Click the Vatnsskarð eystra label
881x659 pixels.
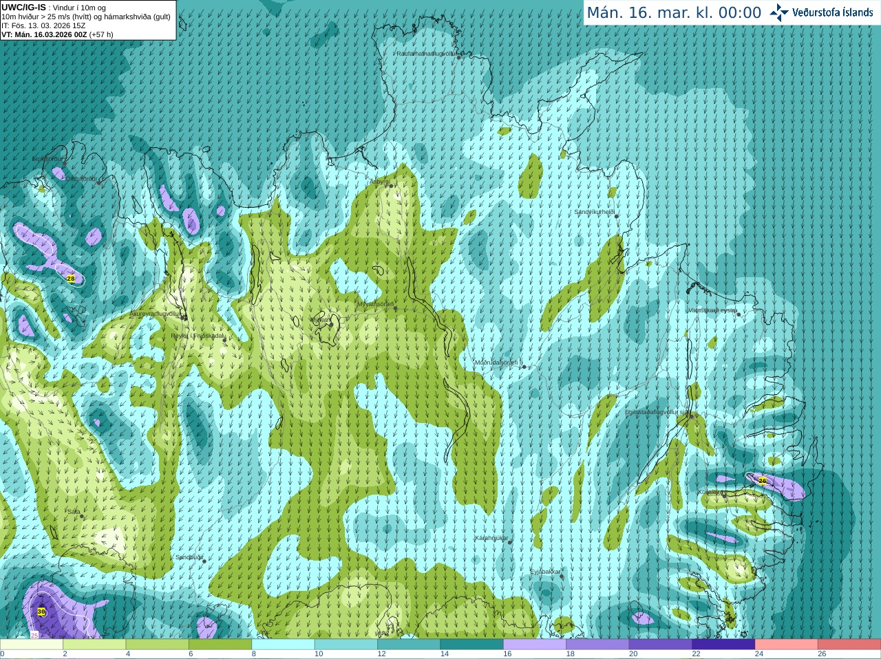tap(712, 310)
